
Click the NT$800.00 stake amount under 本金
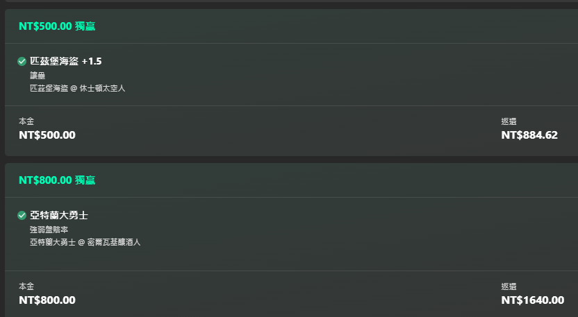click(47, 300)
